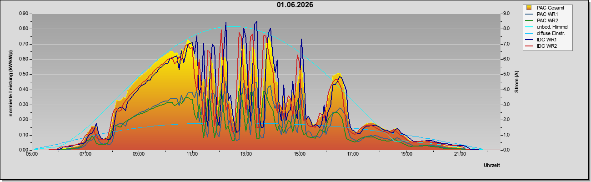Click the Strom (A) axis label

516,82
